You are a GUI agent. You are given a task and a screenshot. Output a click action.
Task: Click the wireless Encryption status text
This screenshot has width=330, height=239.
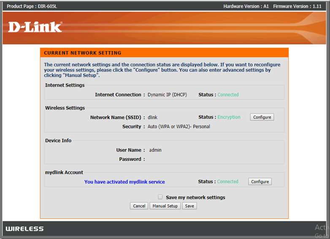(x=229, y=117)
